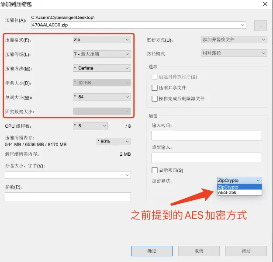
Task: Enable "操作完成后删除源文件" checkbox
Action: coord(155,99)
